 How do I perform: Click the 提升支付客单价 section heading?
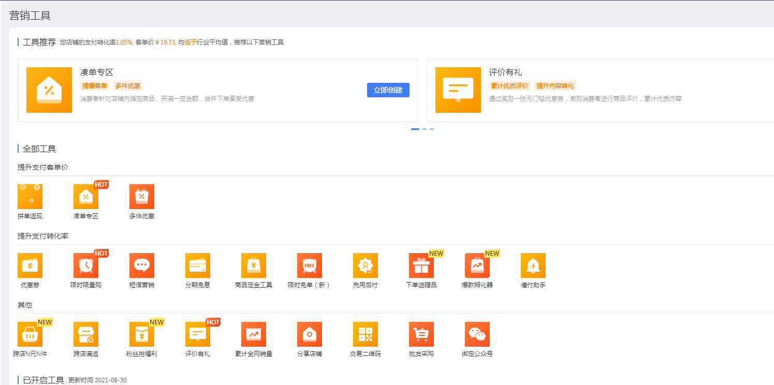(x=43, y=167)
